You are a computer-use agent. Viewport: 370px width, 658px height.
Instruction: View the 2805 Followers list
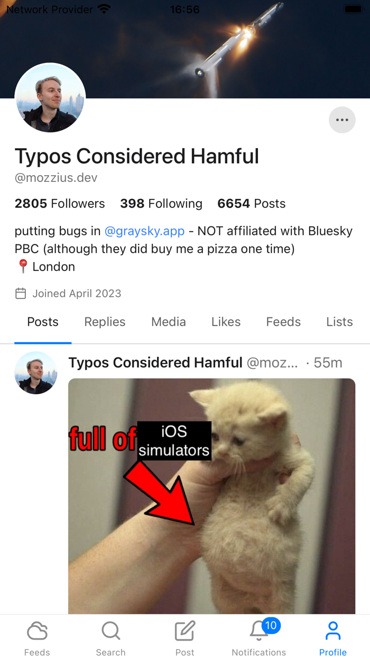point(60,204)
